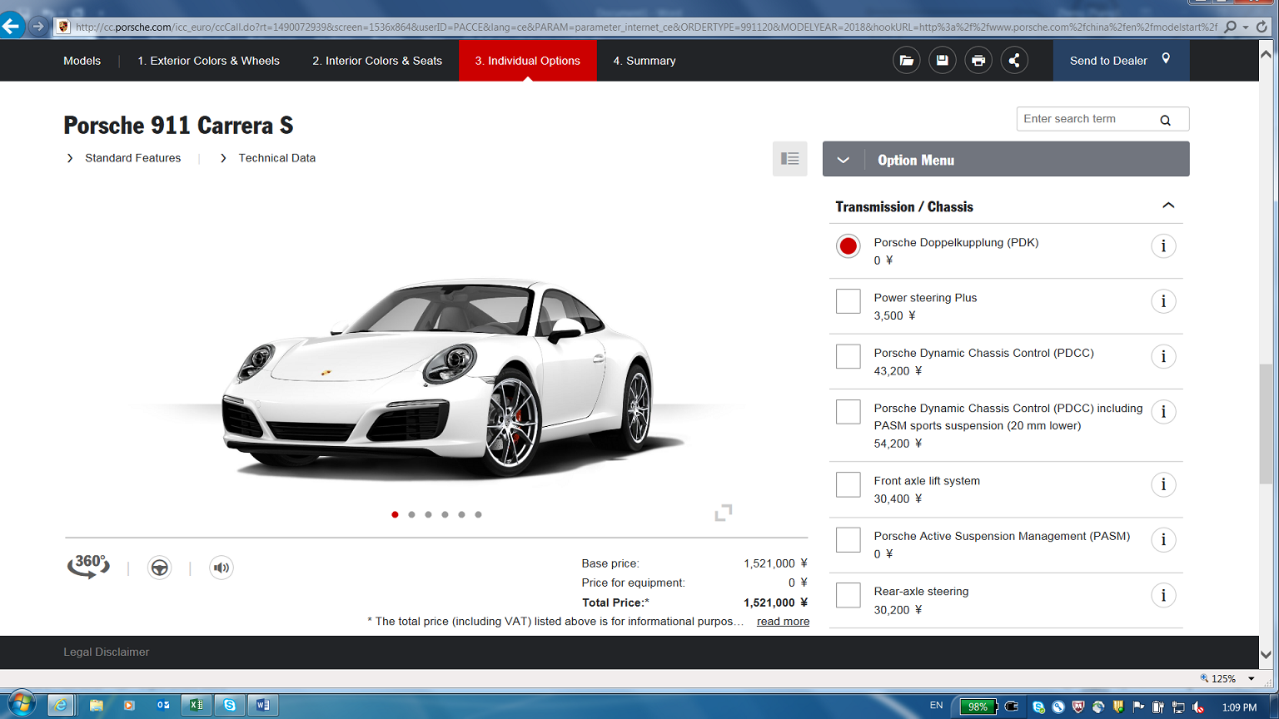
Task: Show info for Rear-axle steering
Action: pyautogui.click(x=1163, y=595)
